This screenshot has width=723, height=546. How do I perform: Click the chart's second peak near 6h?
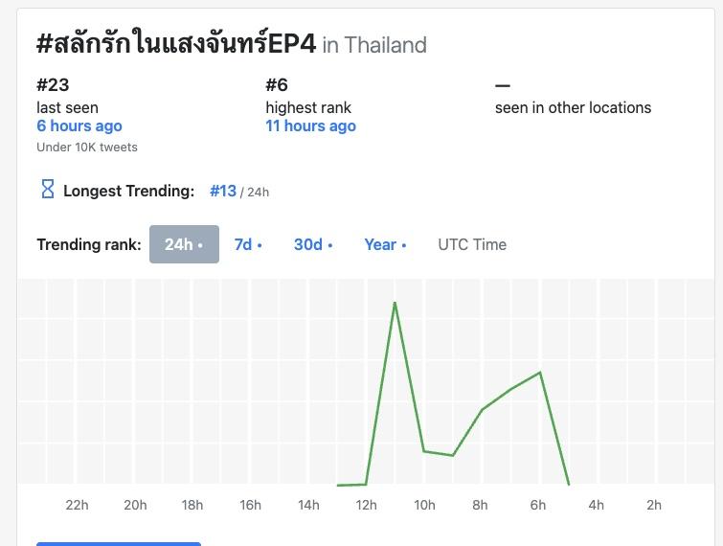coord(541,373)
